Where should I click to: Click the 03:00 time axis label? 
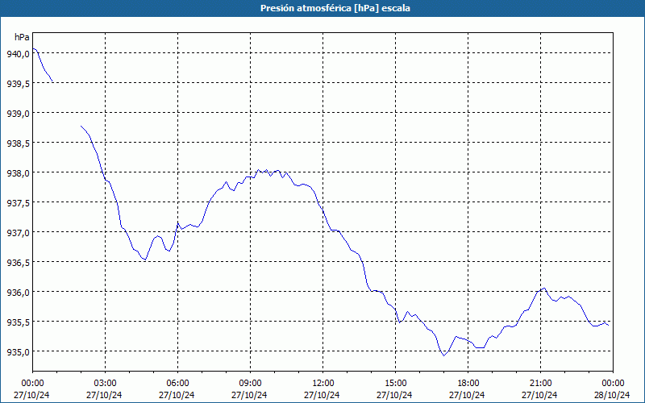tap(105, 384)
